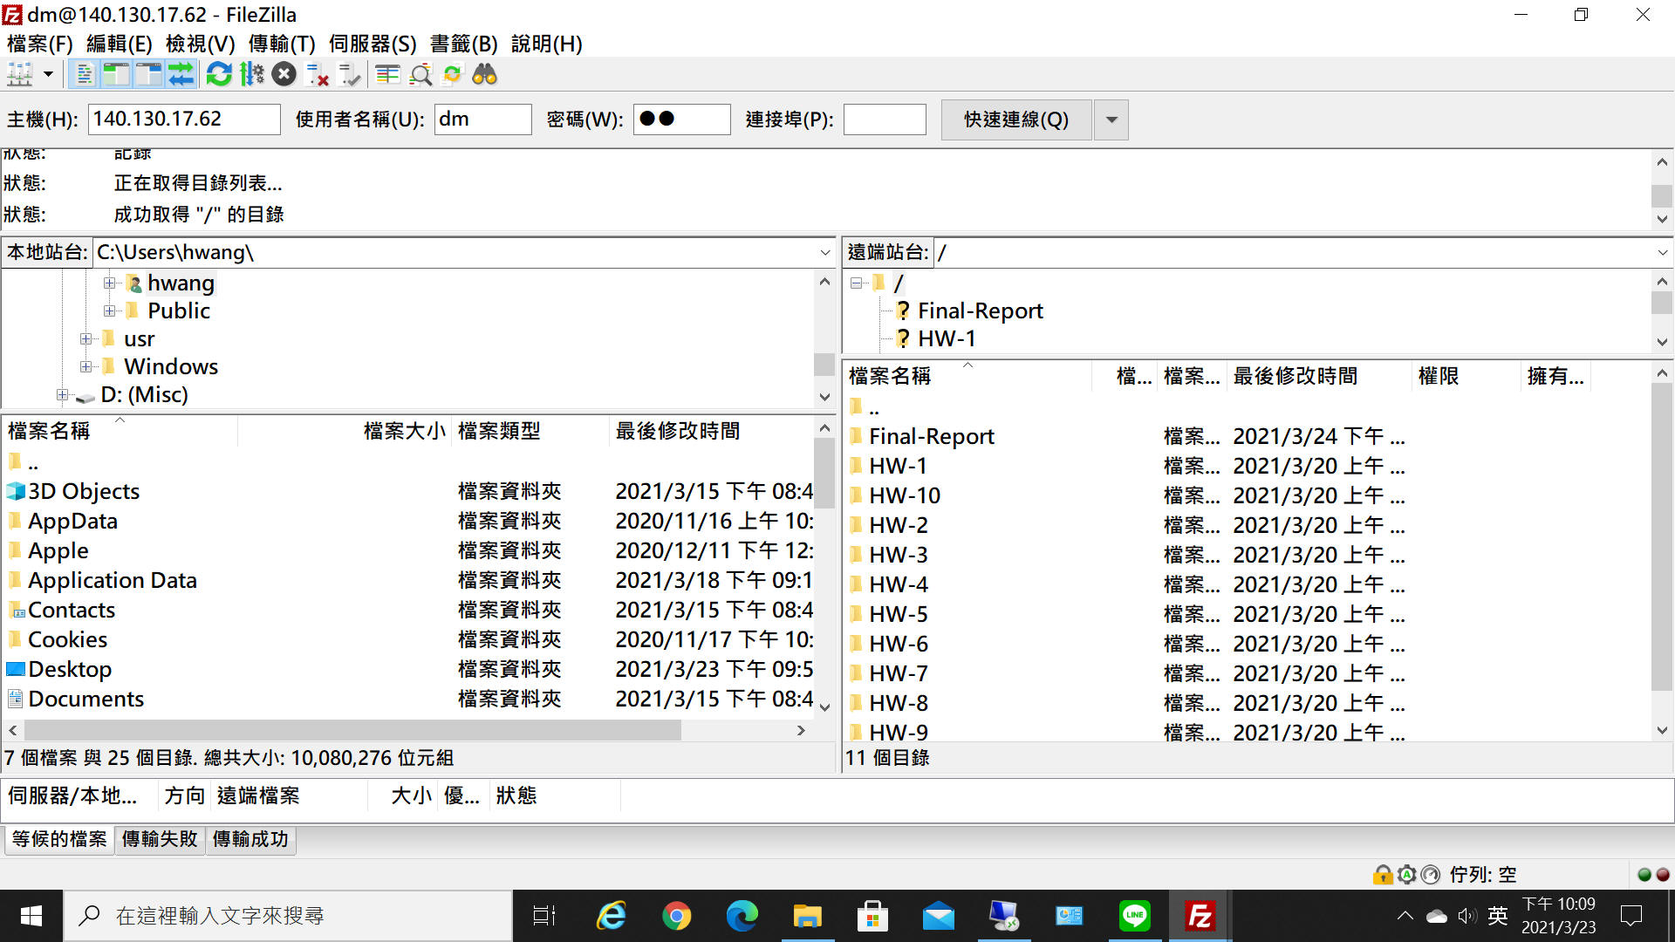Click the speed limits gear icon

point(1406,874)
